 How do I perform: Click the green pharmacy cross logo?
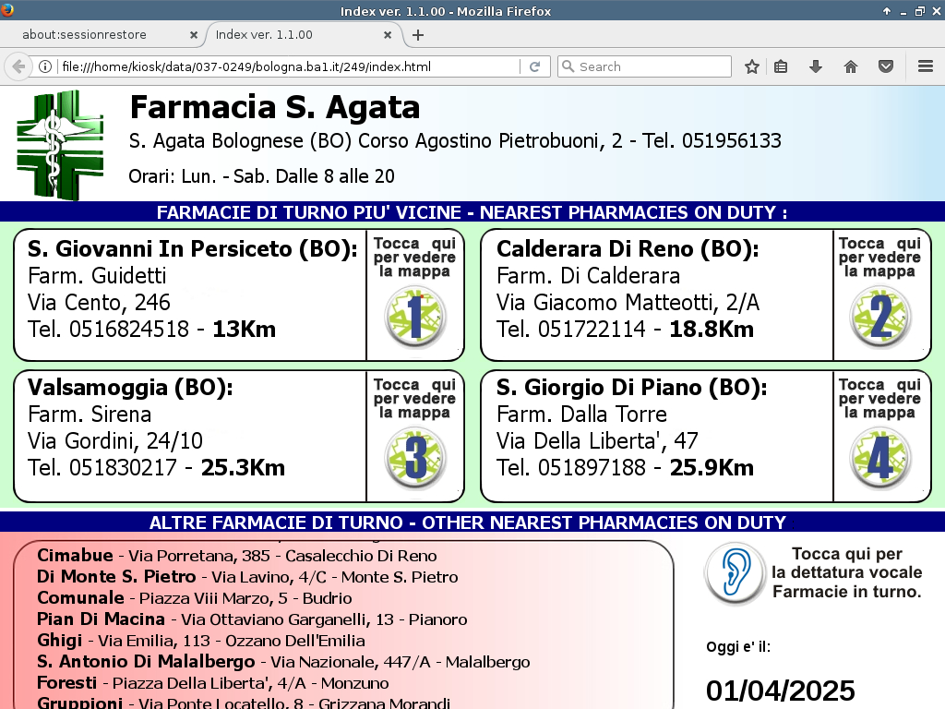pos(60,144)
